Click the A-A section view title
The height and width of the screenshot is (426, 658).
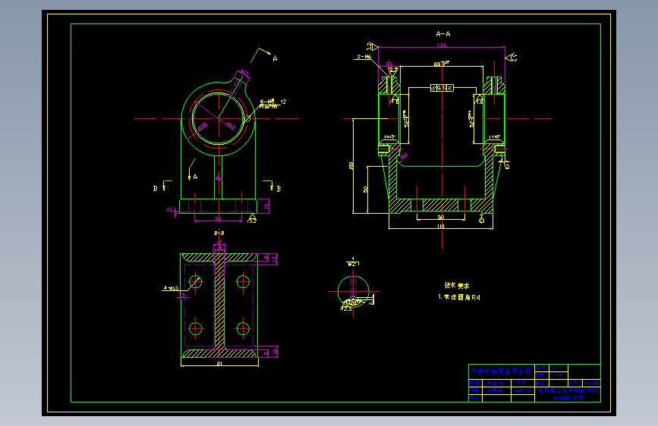click(x=443, y=34)
